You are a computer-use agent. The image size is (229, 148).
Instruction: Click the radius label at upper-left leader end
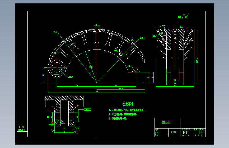[x=55, y=32]
